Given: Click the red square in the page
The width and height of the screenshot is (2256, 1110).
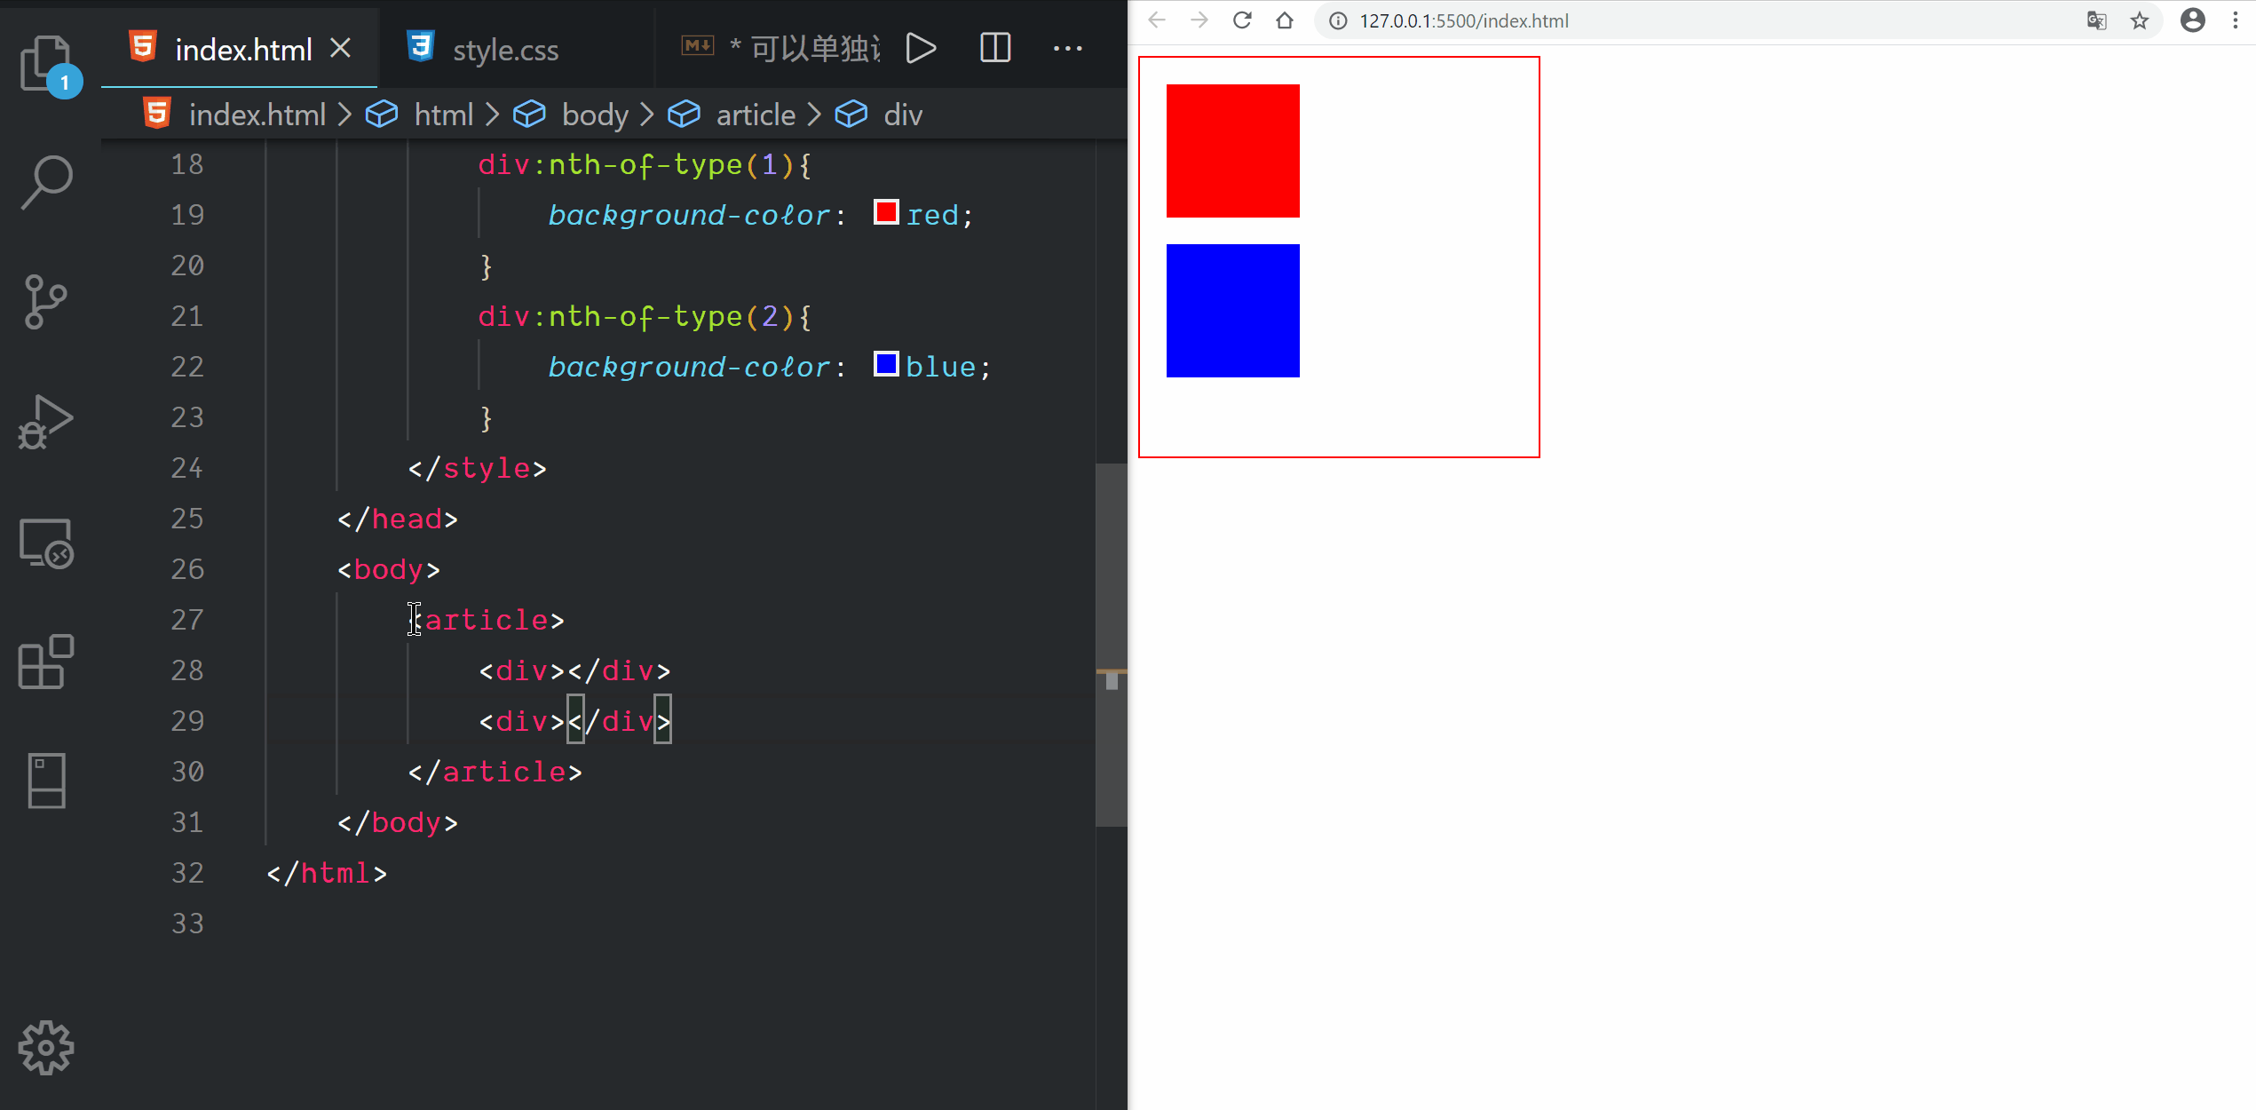Looking at the screenshot, I should pos(1232,151).
